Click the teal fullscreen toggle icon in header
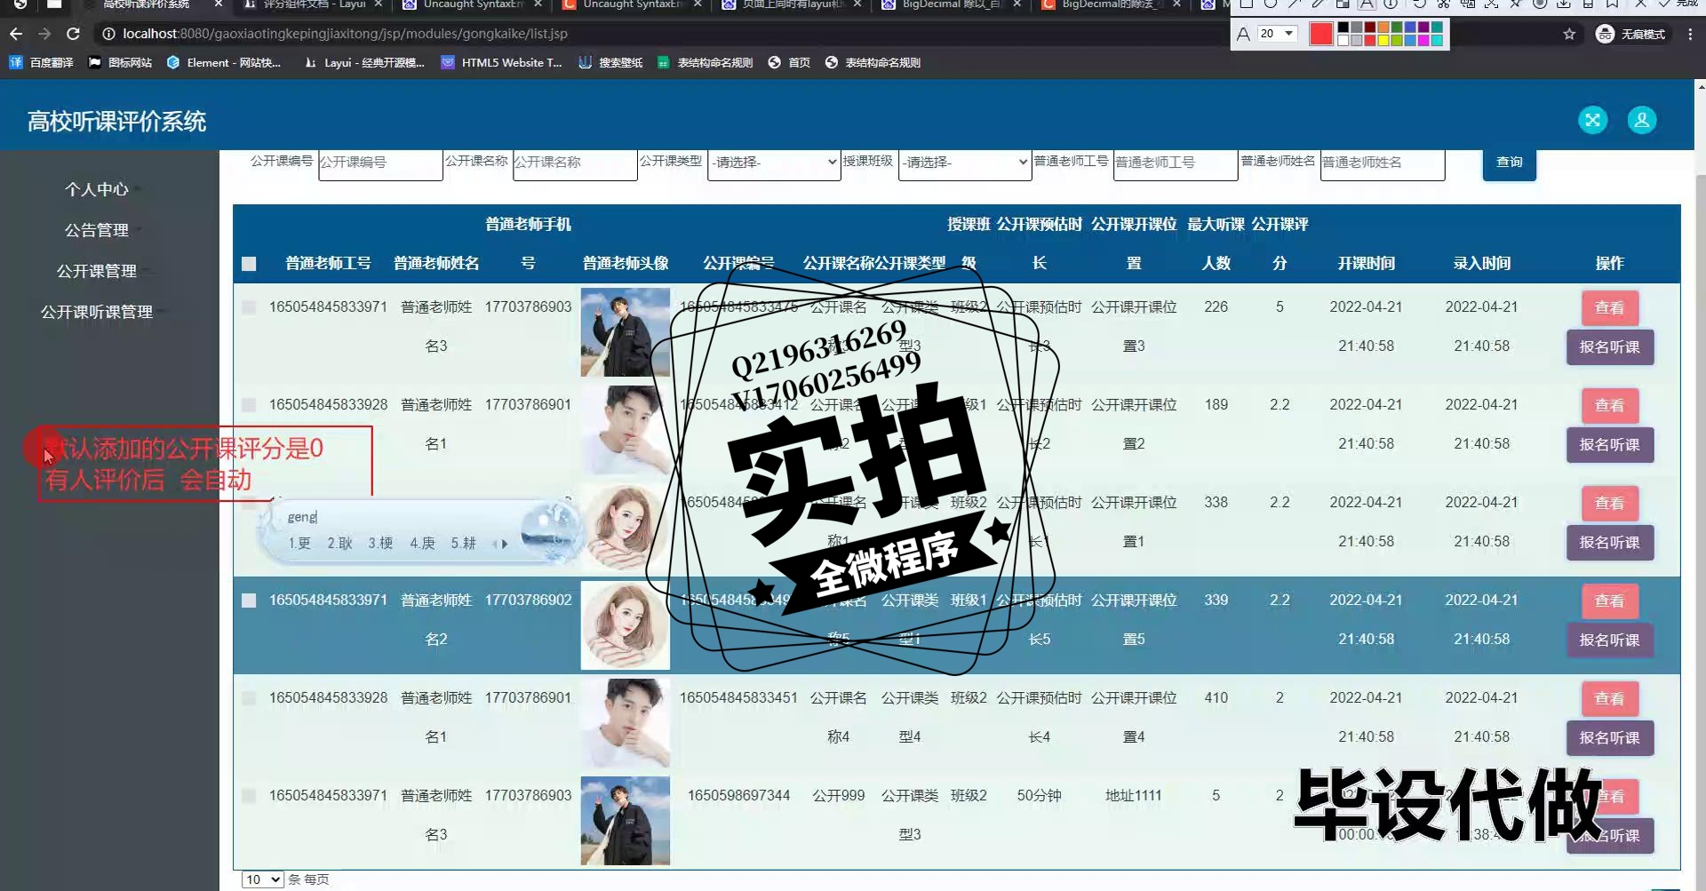1706x891 pixels. point(1592,120)
